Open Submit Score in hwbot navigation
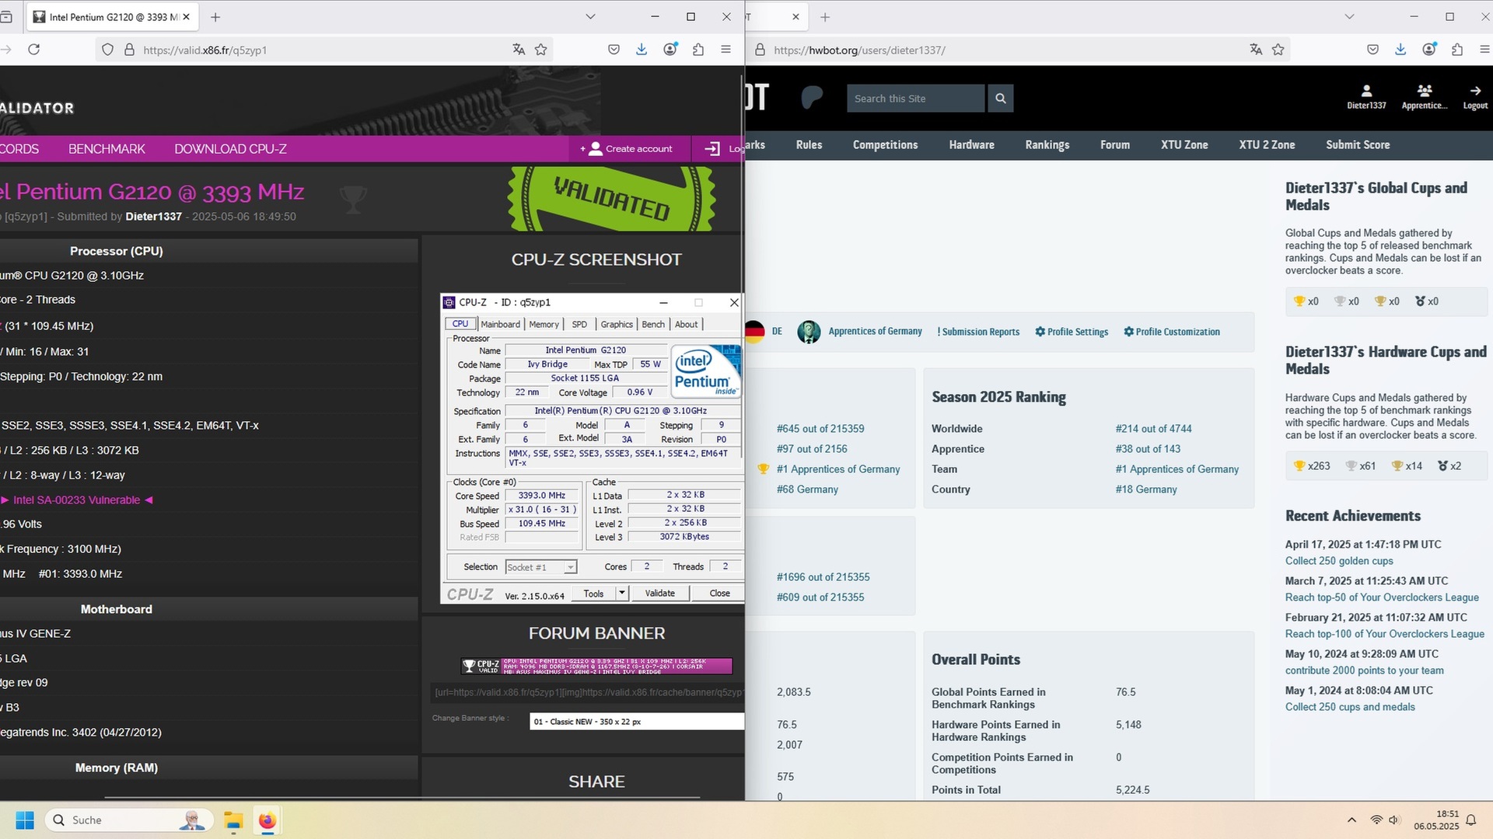Image resolution: width=1493 pixels, height=839 pixels. click(x=1358, y=144)
